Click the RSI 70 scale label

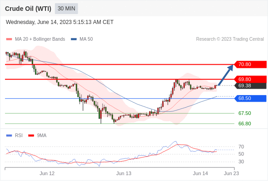click(241, 147)
